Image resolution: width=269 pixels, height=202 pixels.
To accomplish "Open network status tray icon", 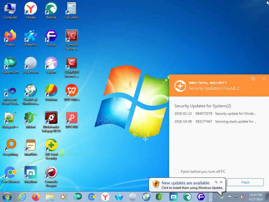I will [x=236, y=197].
